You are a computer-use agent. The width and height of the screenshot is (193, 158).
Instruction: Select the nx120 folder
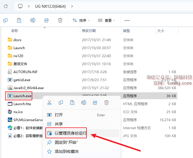15,56
